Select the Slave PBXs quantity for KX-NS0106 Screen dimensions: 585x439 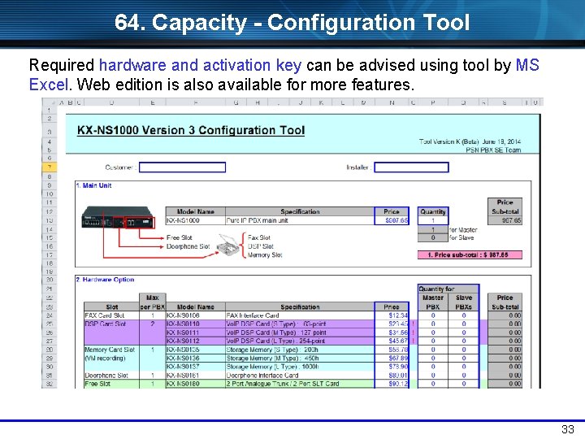tap(464, 315)
